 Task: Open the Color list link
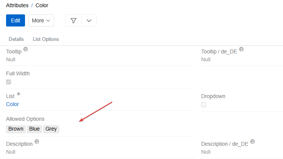click(13, 104)
